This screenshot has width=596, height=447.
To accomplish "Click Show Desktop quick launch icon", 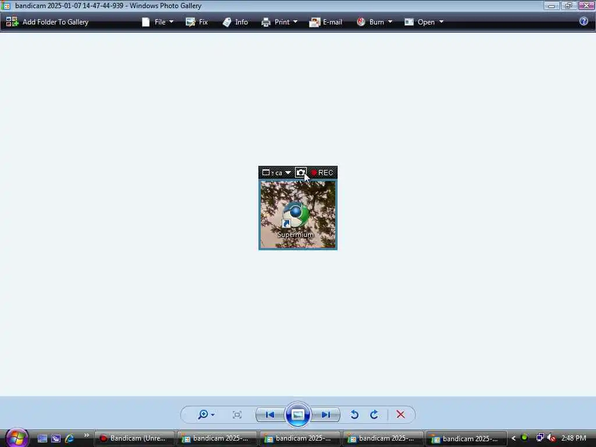I will [x=42, y=438].
